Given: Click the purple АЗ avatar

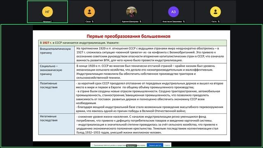Looking at the screenshot, I should pyautogui.click(x=173, y=12).
